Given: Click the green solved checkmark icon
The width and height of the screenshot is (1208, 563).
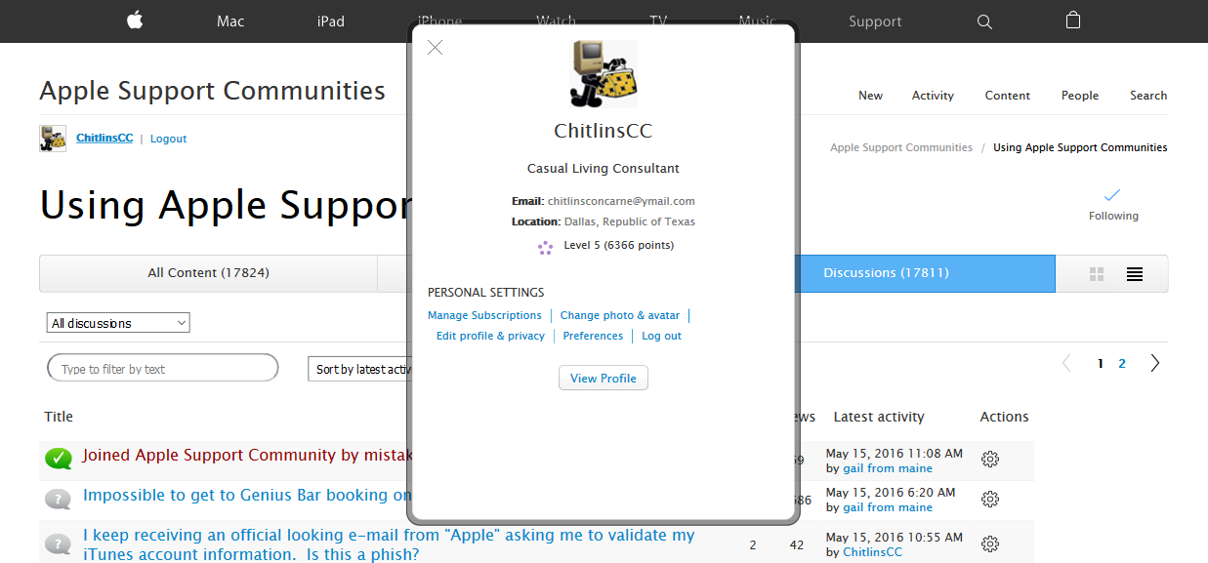Looking at the screenshot, I should [x=58, y=458].
